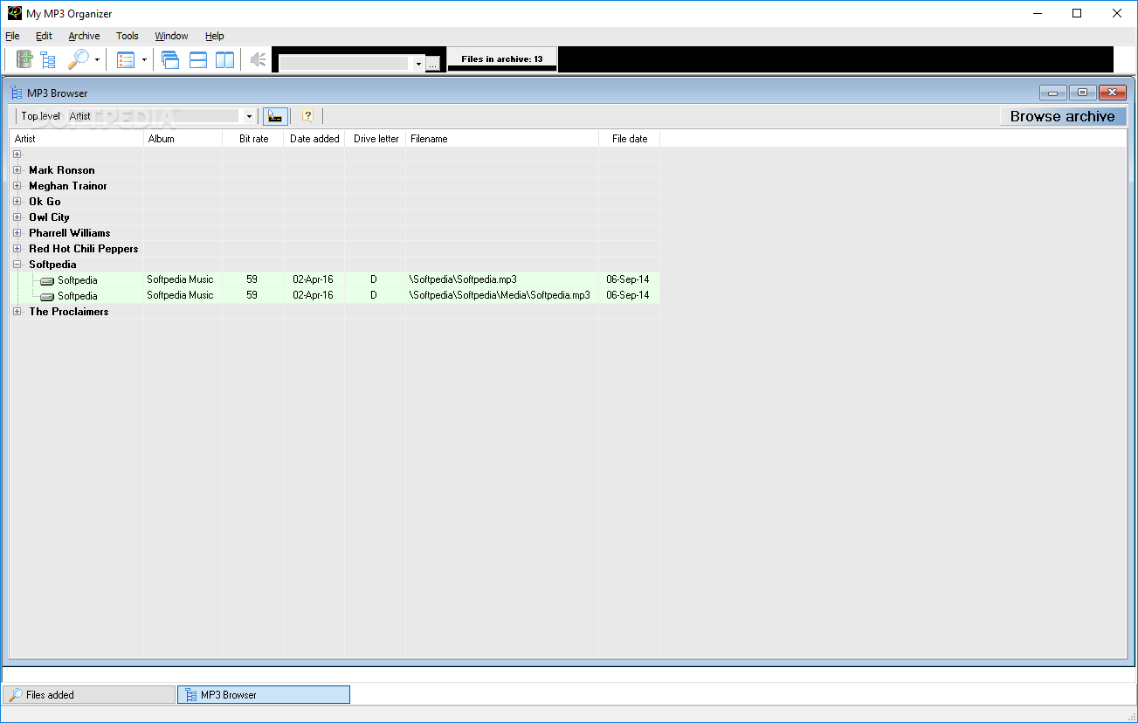Open the search icon dropdown arrow

tap(97, 60)
